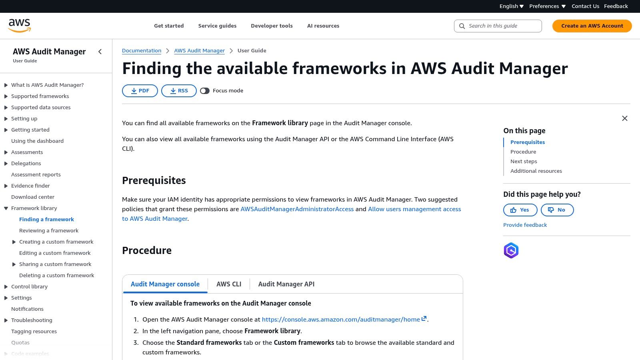The width and height of the screenshot is (640, 360).
Task: Click the thumbs-up Yes button
Action: 520,210
